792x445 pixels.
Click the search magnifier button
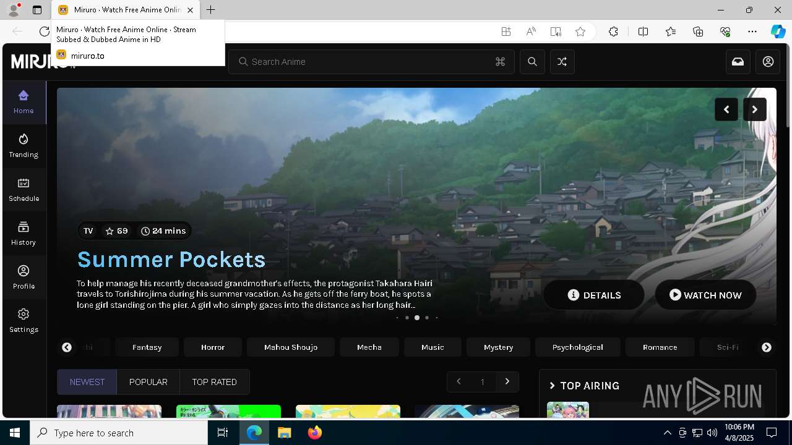coord(532,62)
